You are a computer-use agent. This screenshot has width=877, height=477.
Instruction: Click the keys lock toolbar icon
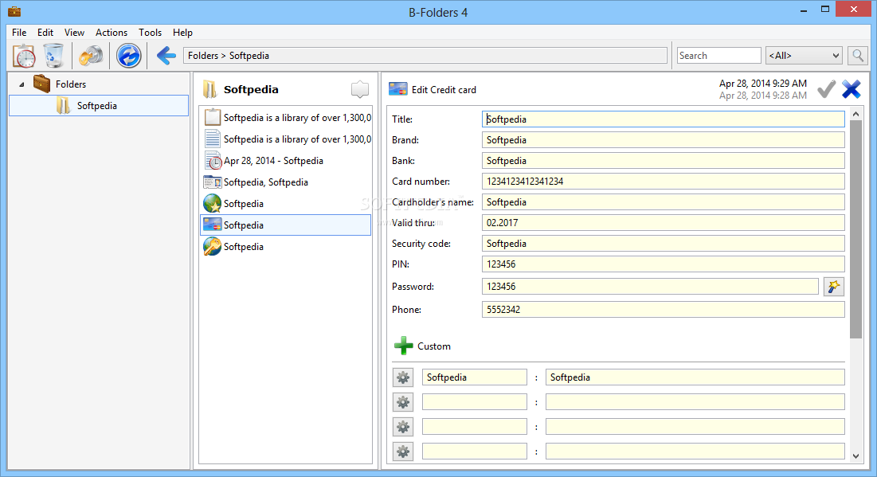91,56
